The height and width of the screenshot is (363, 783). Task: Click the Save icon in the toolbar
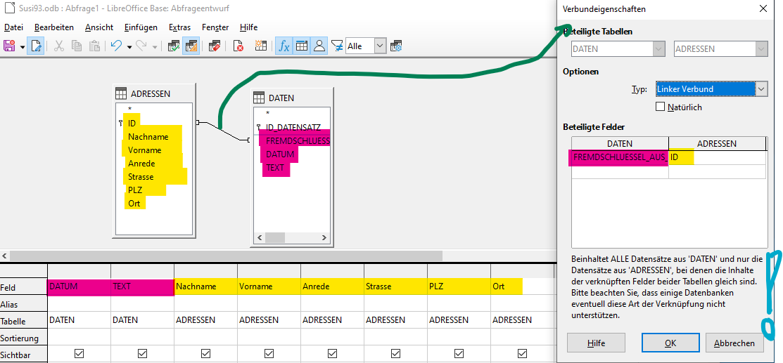point(9,46)
